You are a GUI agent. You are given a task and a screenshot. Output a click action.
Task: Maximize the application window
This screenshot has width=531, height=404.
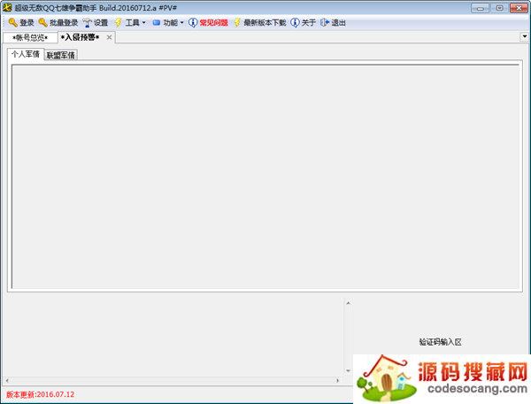499,8
